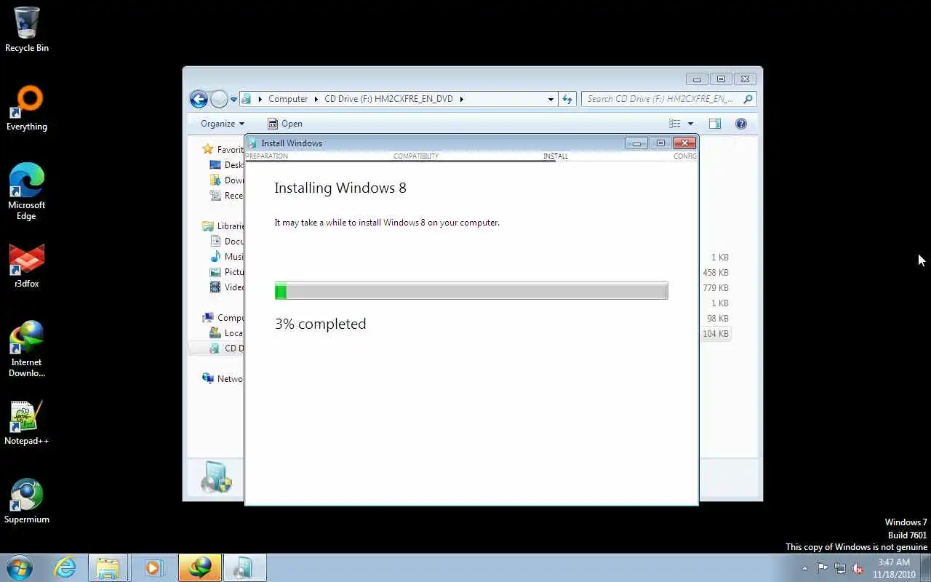The width and height of the screenshot is (931, 582).
Task: Select Local Disk in the navigation pane
Action: click(226, 333)
